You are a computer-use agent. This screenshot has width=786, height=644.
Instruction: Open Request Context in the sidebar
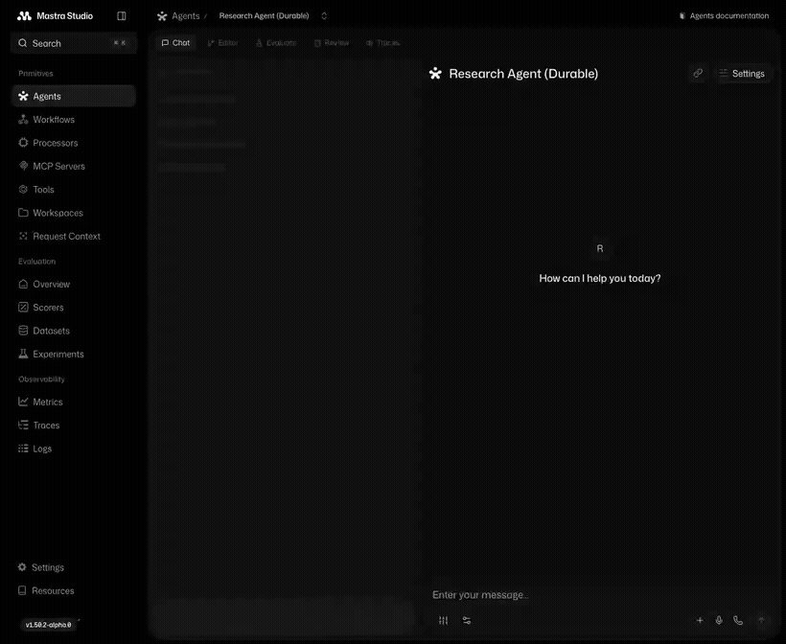click(74, 236)
